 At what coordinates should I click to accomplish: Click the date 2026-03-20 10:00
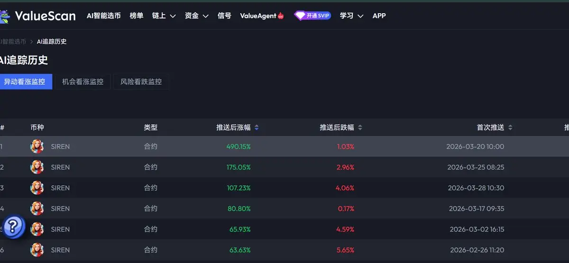click(475, 146)
